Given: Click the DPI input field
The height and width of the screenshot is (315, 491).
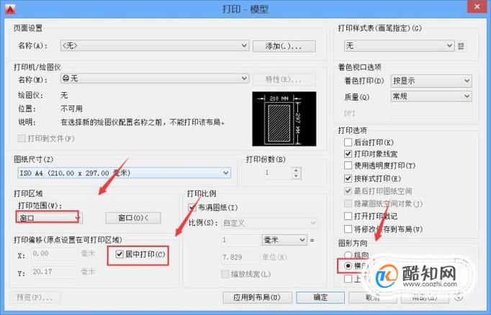Looking at the screenshot, I should click(x=431, y=113).
